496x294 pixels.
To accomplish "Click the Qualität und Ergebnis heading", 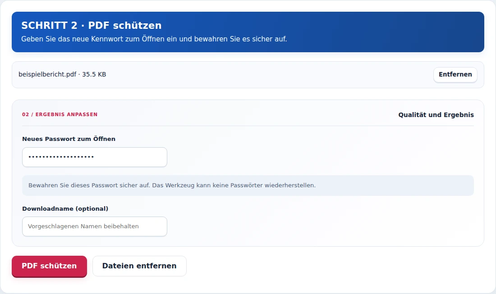I will [x=436, y=115].
